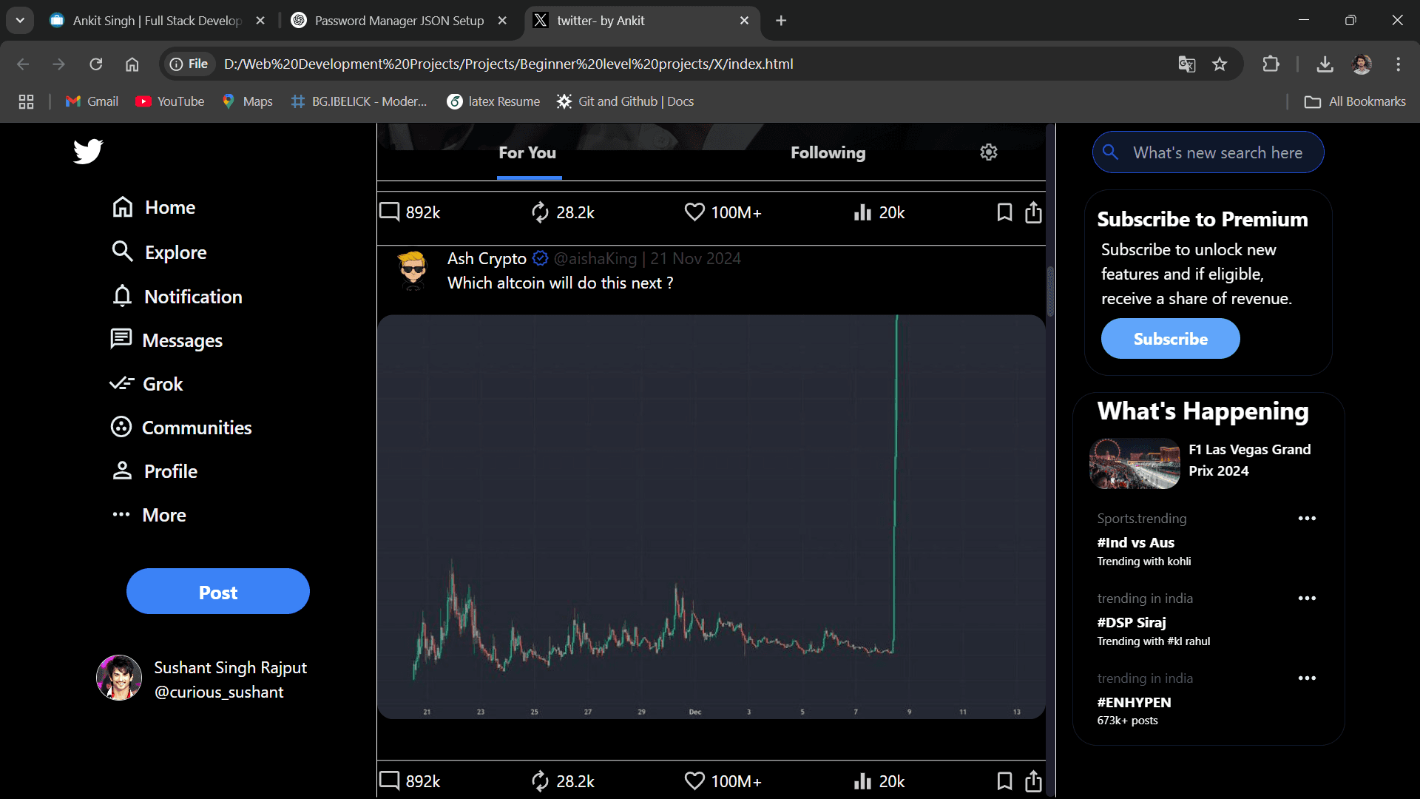This screenshot has height=799, width=1420.
Task: Bookmark the top post
Action: coord(1004,212)
